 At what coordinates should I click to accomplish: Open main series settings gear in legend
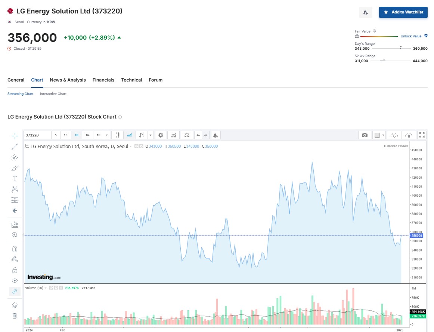point(141,146)
